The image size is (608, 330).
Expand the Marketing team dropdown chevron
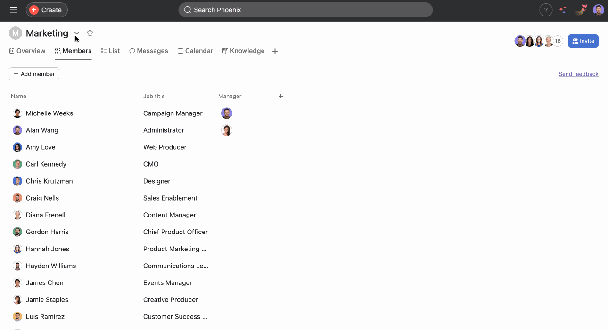point(77,33)
